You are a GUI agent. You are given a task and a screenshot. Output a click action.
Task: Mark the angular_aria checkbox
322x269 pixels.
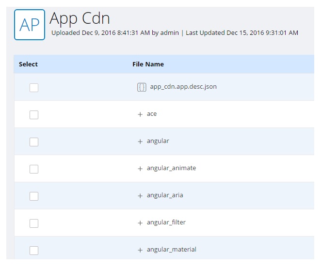(34, 196)
